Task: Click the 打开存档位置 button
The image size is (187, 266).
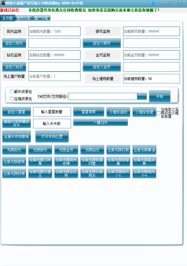Action: [52, 137]
